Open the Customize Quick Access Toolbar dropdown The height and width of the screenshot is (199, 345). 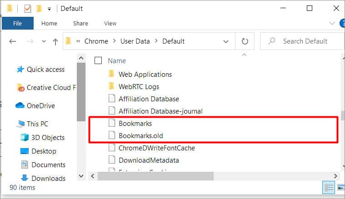tap(49, 9)
